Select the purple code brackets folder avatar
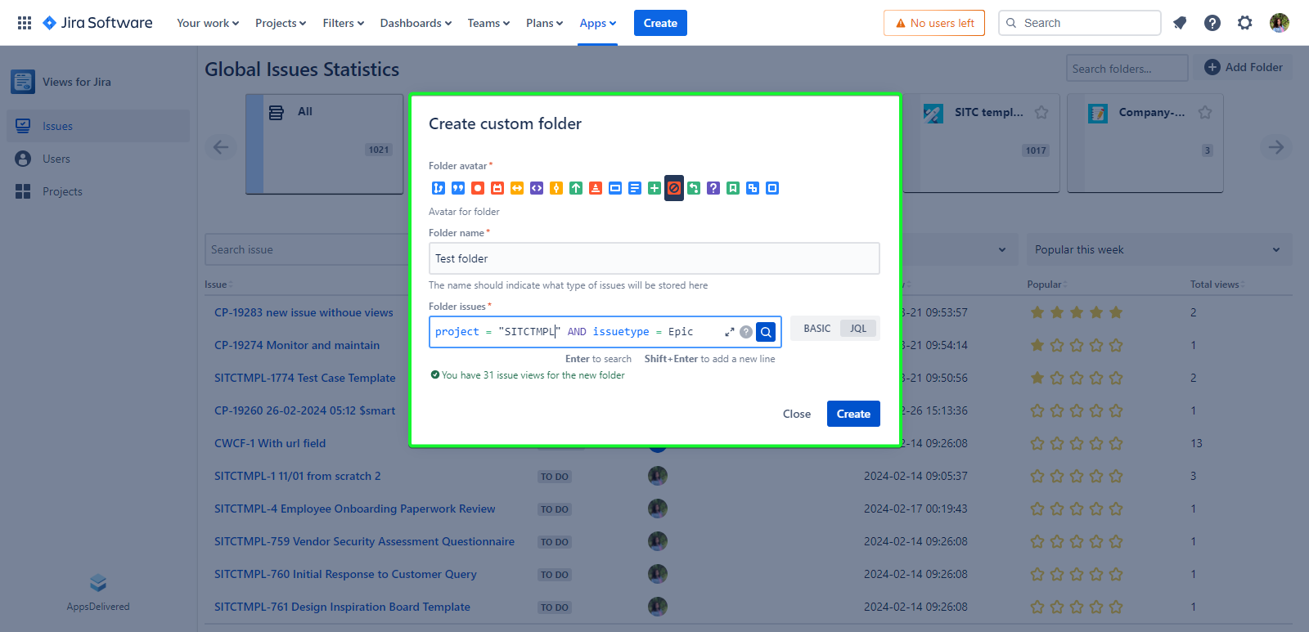1309x632 pixels. [537, 188]
